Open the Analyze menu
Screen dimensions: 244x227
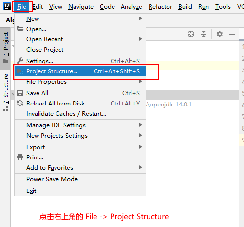pyautogui.click(x=131, y=7)
